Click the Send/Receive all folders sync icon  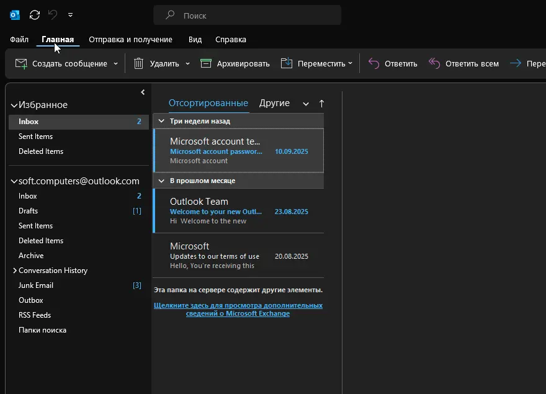tap(35, 15)
